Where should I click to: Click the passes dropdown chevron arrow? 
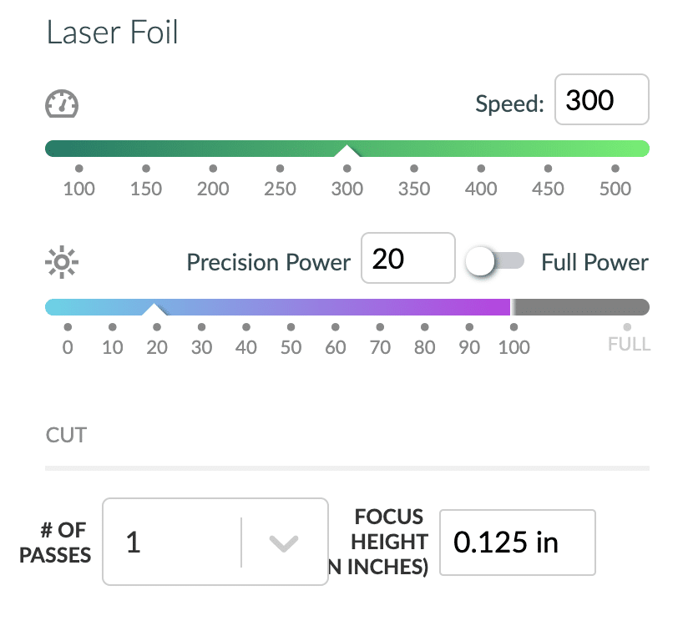(x=284, y=543)
